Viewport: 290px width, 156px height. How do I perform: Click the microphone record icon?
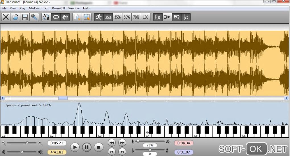[34, 17]
